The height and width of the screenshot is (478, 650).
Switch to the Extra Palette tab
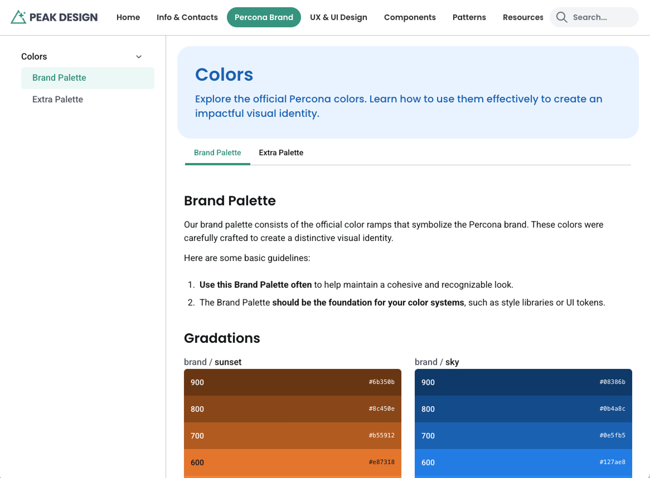(x=281, y=152)
